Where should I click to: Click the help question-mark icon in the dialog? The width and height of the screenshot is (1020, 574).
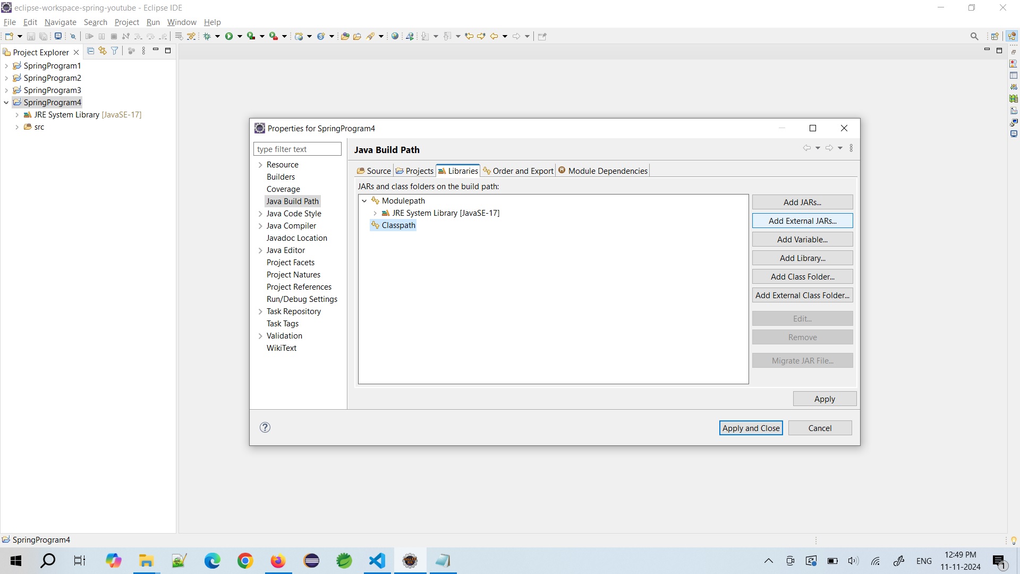click(x=265, y=427)
